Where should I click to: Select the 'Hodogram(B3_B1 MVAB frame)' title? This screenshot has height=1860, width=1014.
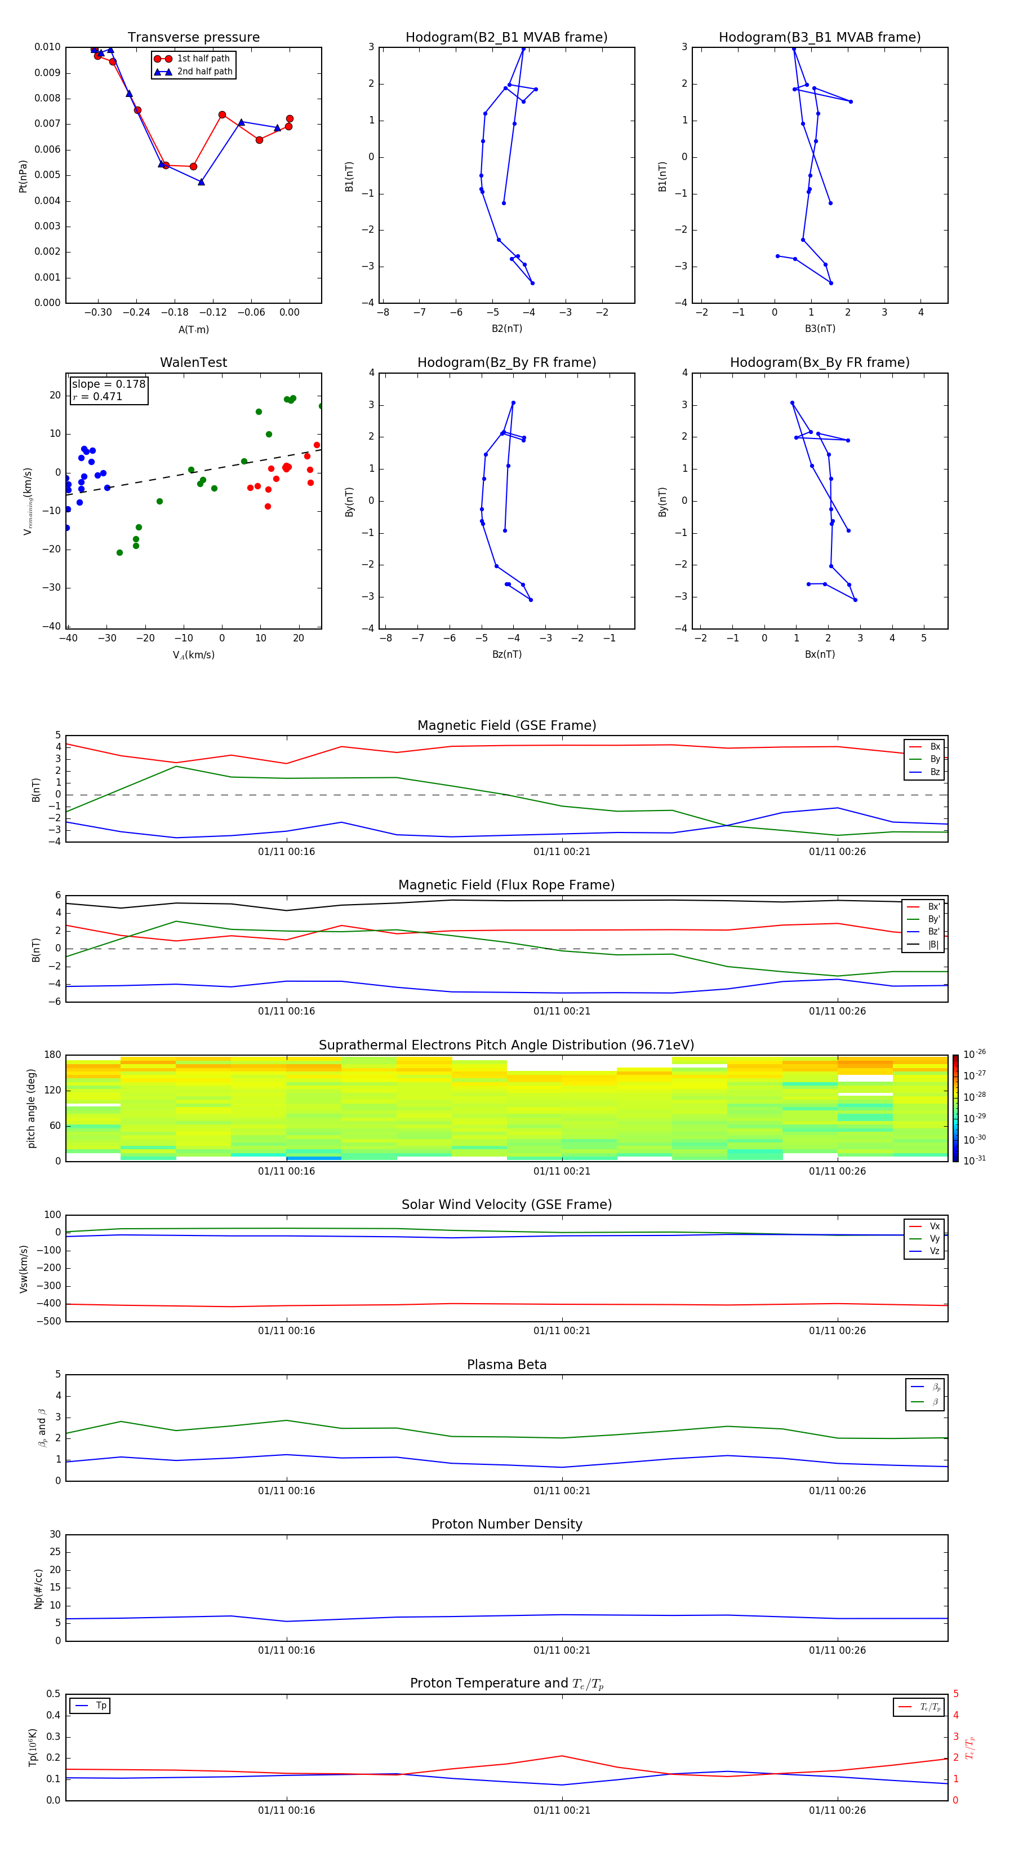click(820, 38)
